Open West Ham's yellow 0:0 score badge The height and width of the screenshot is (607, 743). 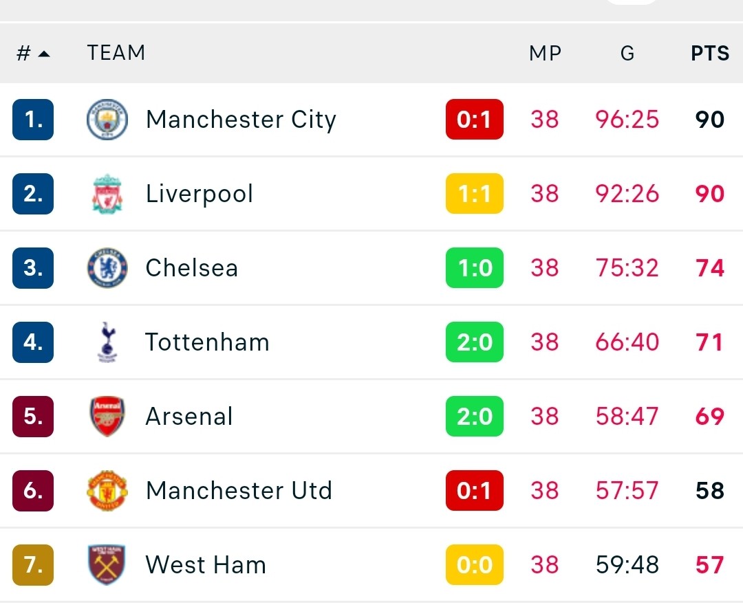(474, 565)
